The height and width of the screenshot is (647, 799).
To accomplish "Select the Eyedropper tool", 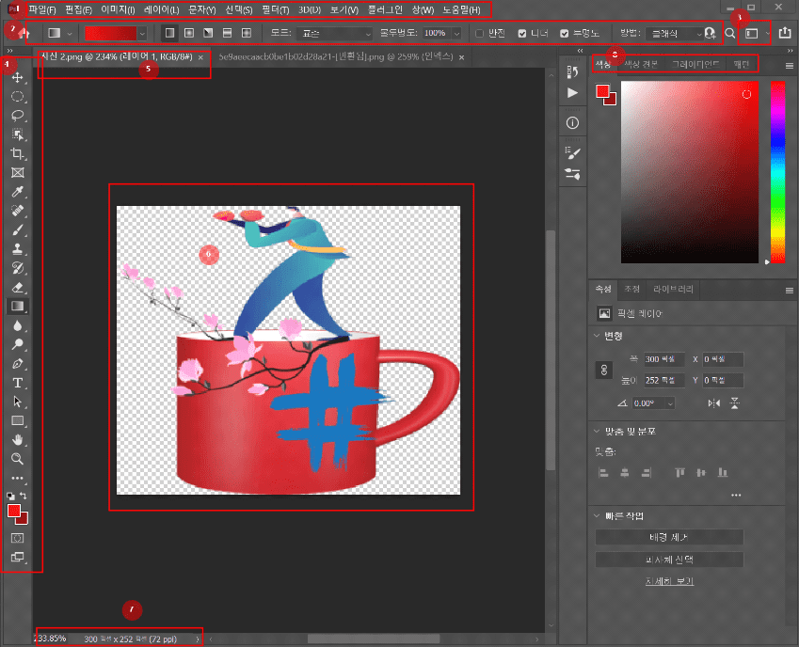I will click(x=17, y=192).
